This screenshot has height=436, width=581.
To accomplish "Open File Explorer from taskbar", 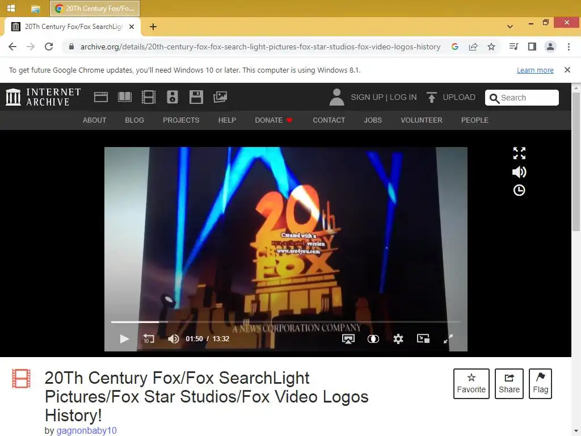I will pyautogui.click(x=35, y=8).
